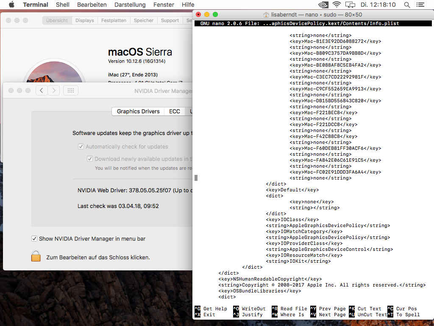The height and width of the screenshot is (326, 434).
Task: Click the OSBundleLibraries key line
Action: pos(260,291)
